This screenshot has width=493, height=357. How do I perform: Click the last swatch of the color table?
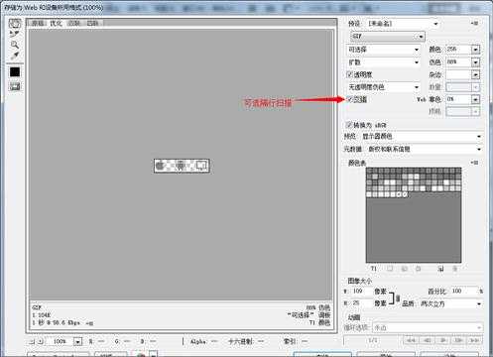tap(405, 194)
